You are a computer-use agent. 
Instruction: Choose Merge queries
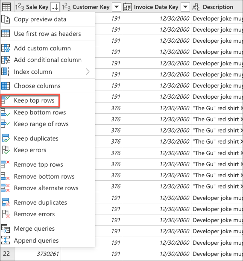[48, 229]
